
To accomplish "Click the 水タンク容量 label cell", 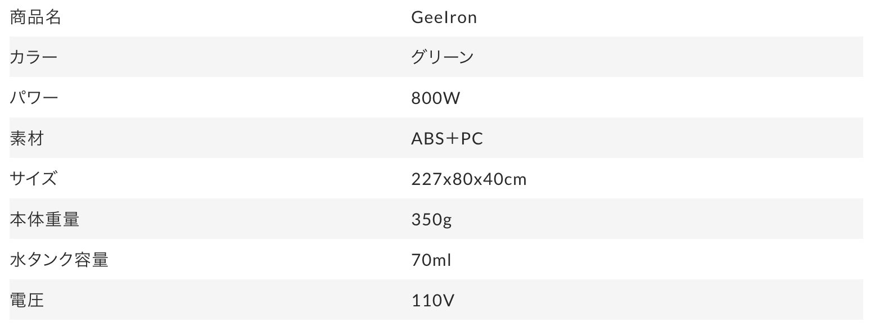I will pyautogui.click(x=59, y=260).
